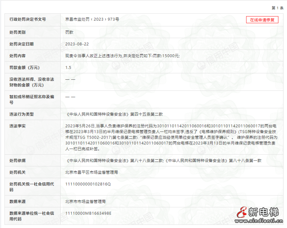
Task: Click the 数据来源 value 北京市市场监督管理局
Action: (85, 202)
